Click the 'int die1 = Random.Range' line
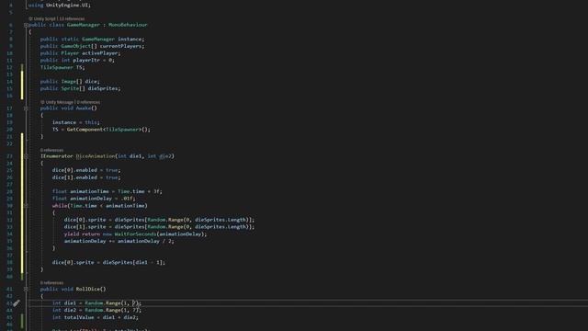Viewport: 588px width, 331px height. 96,303
